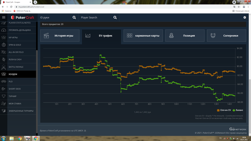
Task: Switch to the карманные карты tab
Action: [143, 36]
